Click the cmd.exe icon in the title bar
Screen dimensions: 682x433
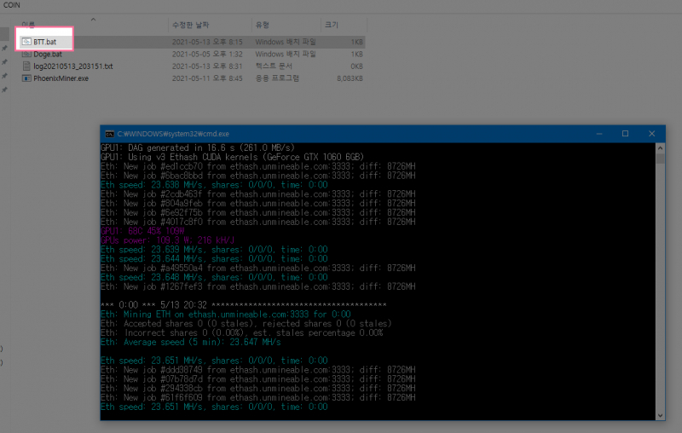[x=109, y=134]
